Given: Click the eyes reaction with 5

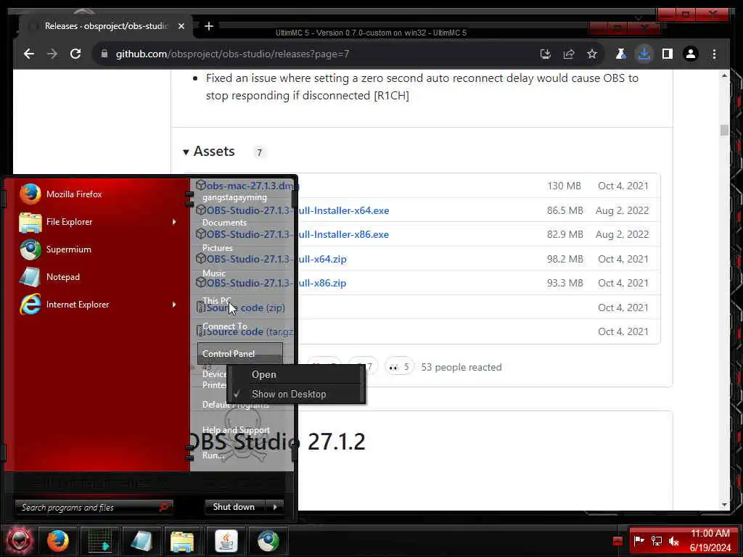Looking at the screenshot, I should (x=399, y=367).
